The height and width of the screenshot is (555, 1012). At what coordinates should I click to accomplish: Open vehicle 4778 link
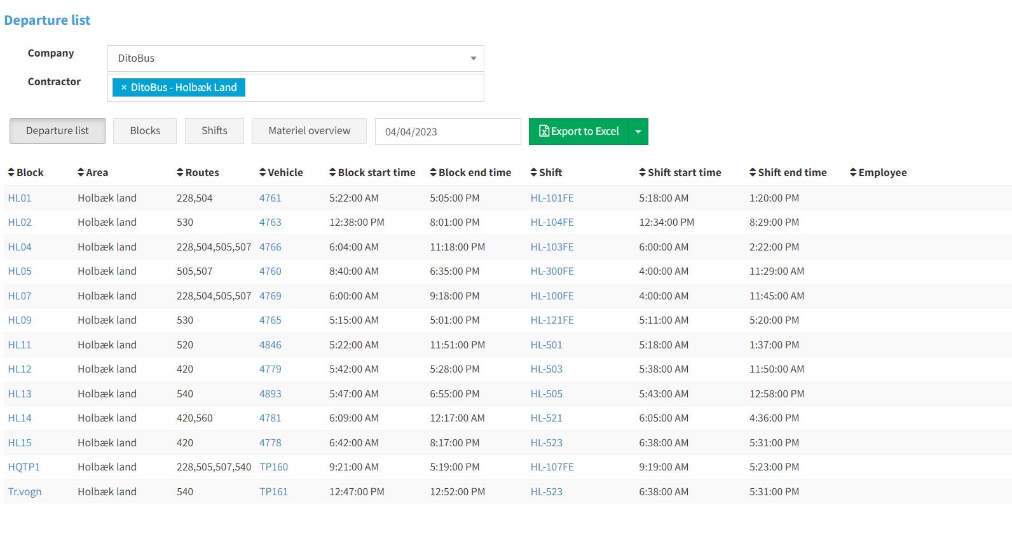pyautogui.click(x=270, y=443)
